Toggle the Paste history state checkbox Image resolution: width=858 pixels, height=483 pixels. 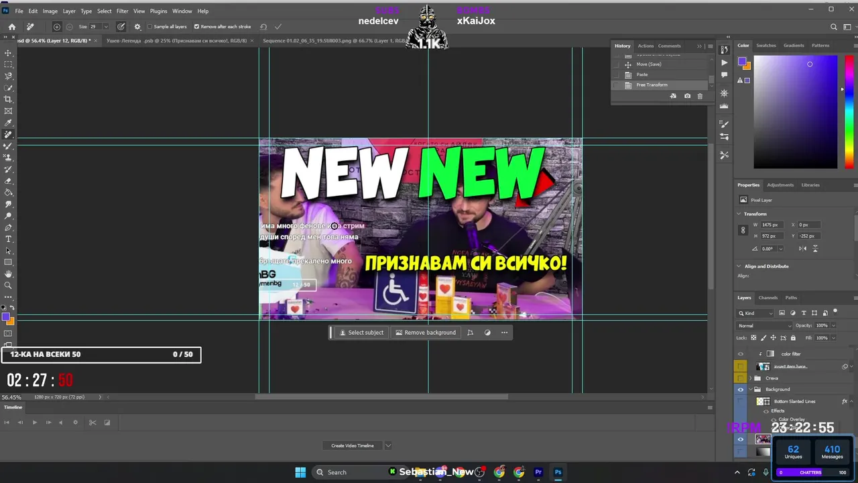pyautogui.click(x=616, y=74)
